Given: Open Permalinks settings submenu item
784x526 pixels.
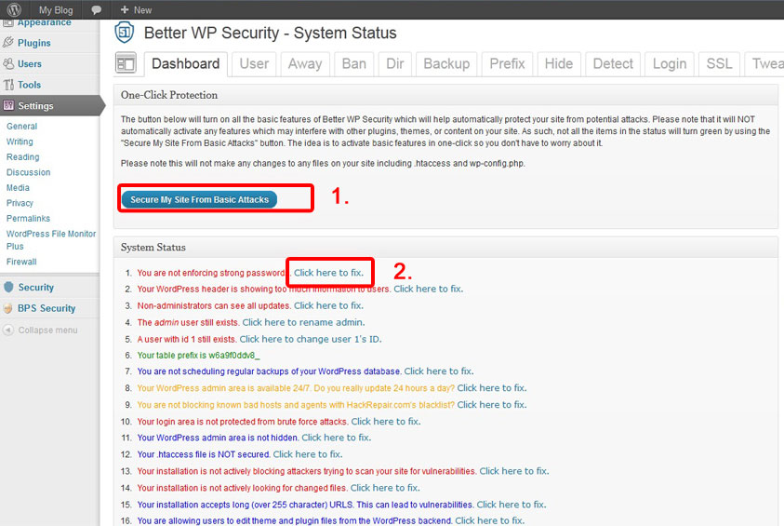Looking at the screenshot, I should (28, 218).
